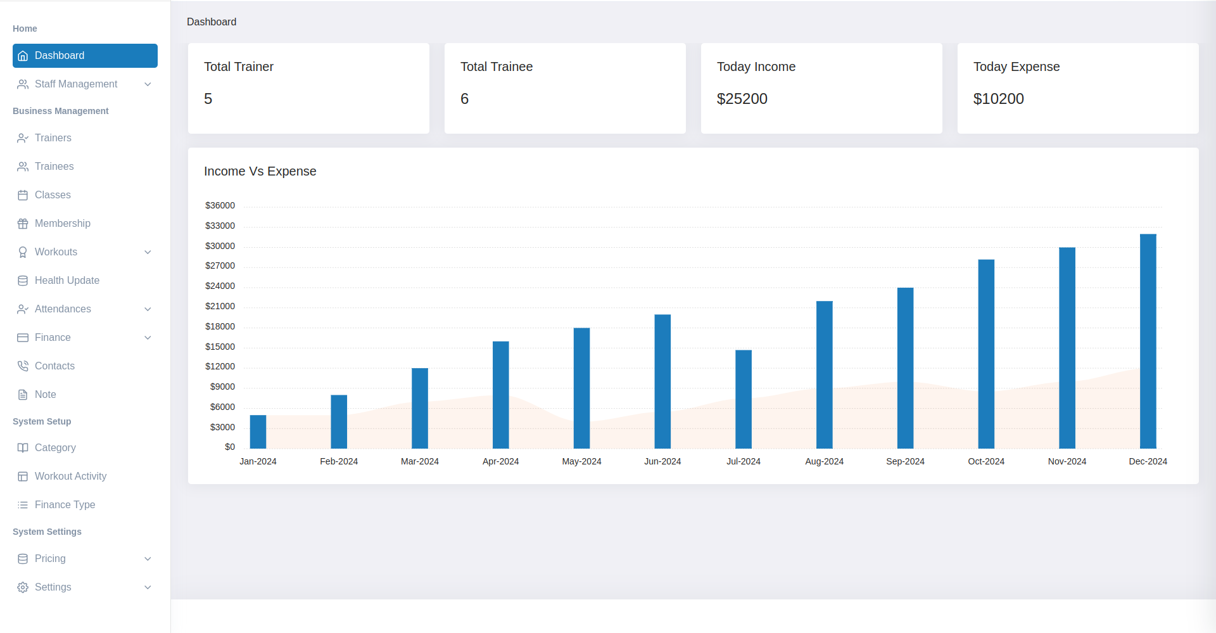
Task: Click the Dashboard home icon
Action: (23, 56)
